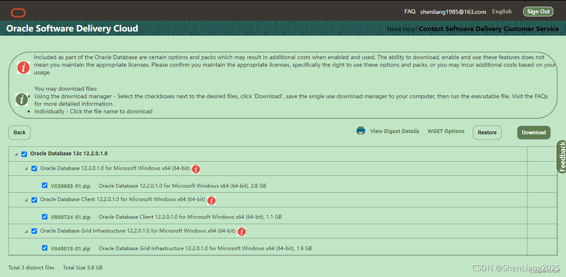The height and width of the screenshot is (277, 566).
Task: Toggle the Oracle Database Client 12.2.0.1.0 checkbox
Action: click(34, 200)
